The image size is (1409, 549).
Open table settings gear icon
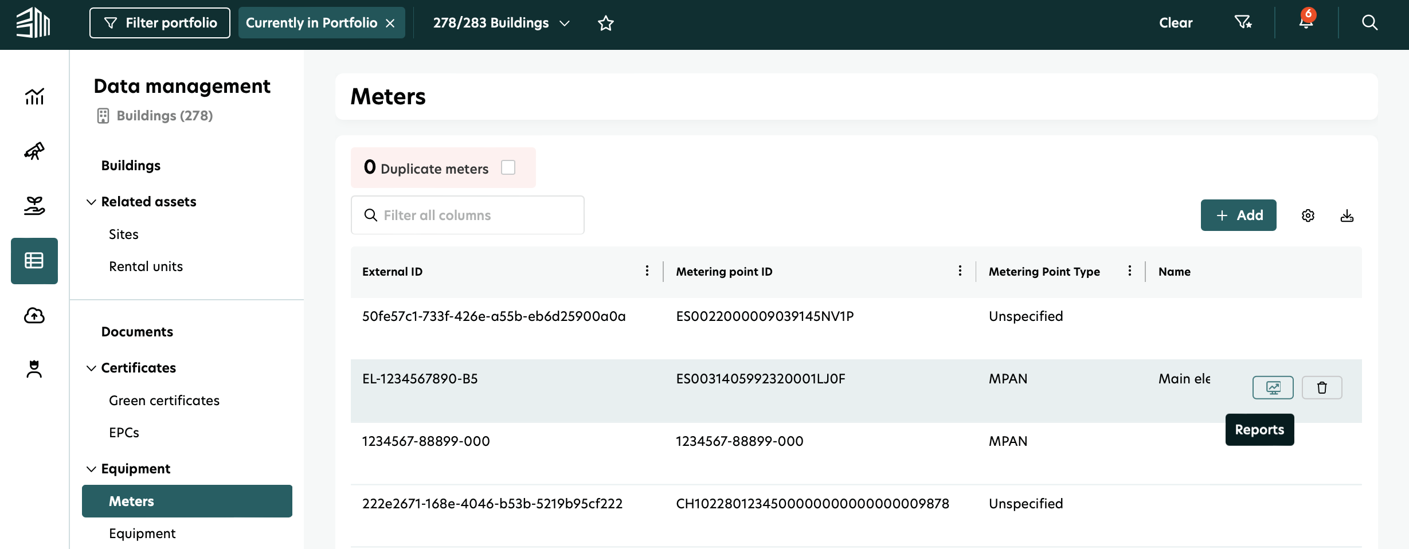tap(1308, 215)
